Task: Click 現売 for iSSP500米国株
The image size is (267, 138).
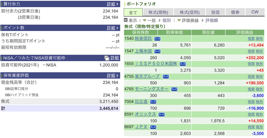Action: pyautogui.click(x=259, y=64)
